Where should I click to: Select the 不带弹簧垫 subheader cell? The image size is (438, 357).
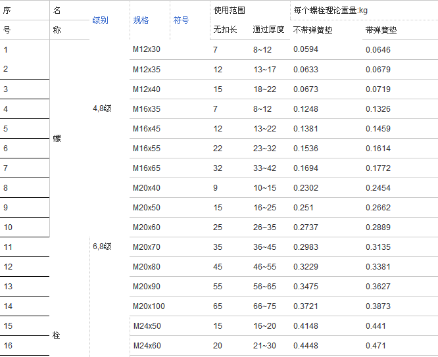313,30
